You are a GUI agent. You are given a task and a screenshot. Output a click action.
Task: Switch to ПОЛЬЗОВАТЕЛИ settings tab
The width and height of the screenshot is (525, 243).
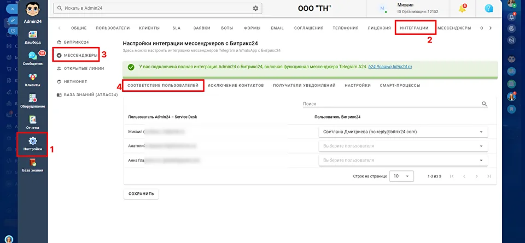click(113, 28)
